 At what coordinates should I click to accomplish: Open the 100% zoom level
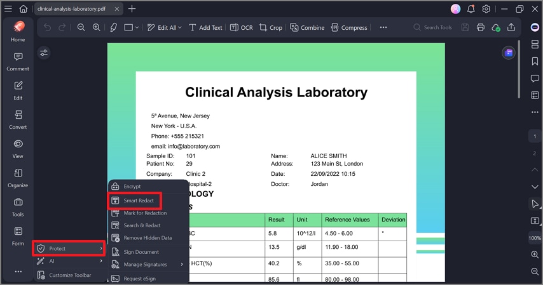point(535,238)
